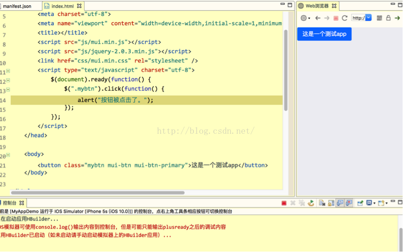This screenshot has height=252, width=403.
Task: Toggle show console on standard error
Action: (x=349, y=203)
